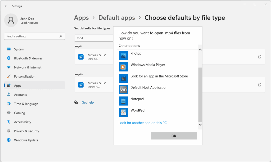The height and width of the screenshot is (162, 271).
Task: Go to Accounts section
Action: click(x=35, y=95)
